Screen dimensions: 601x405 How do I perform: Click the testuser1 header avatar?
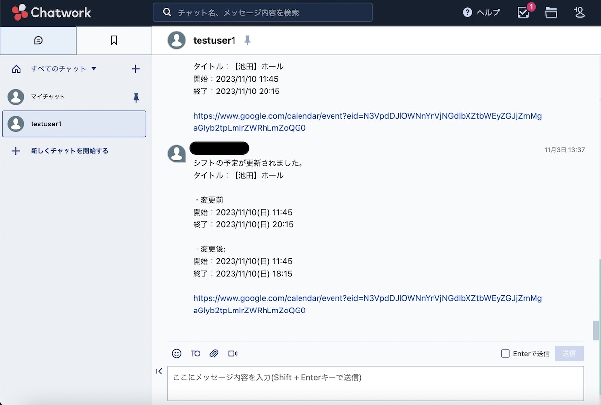(x=177, y=40)
